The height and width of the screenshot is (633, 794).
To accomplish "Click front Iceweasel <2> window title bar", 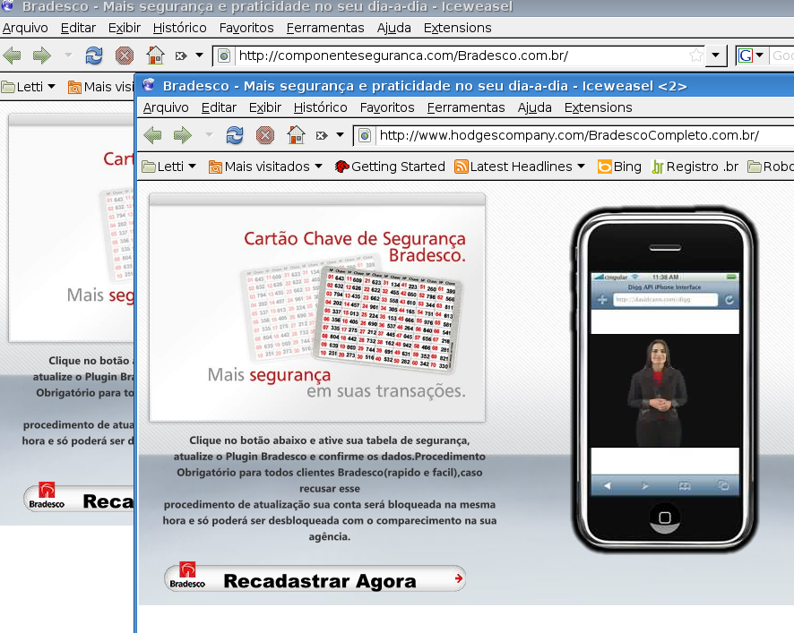I will (465, 86).
